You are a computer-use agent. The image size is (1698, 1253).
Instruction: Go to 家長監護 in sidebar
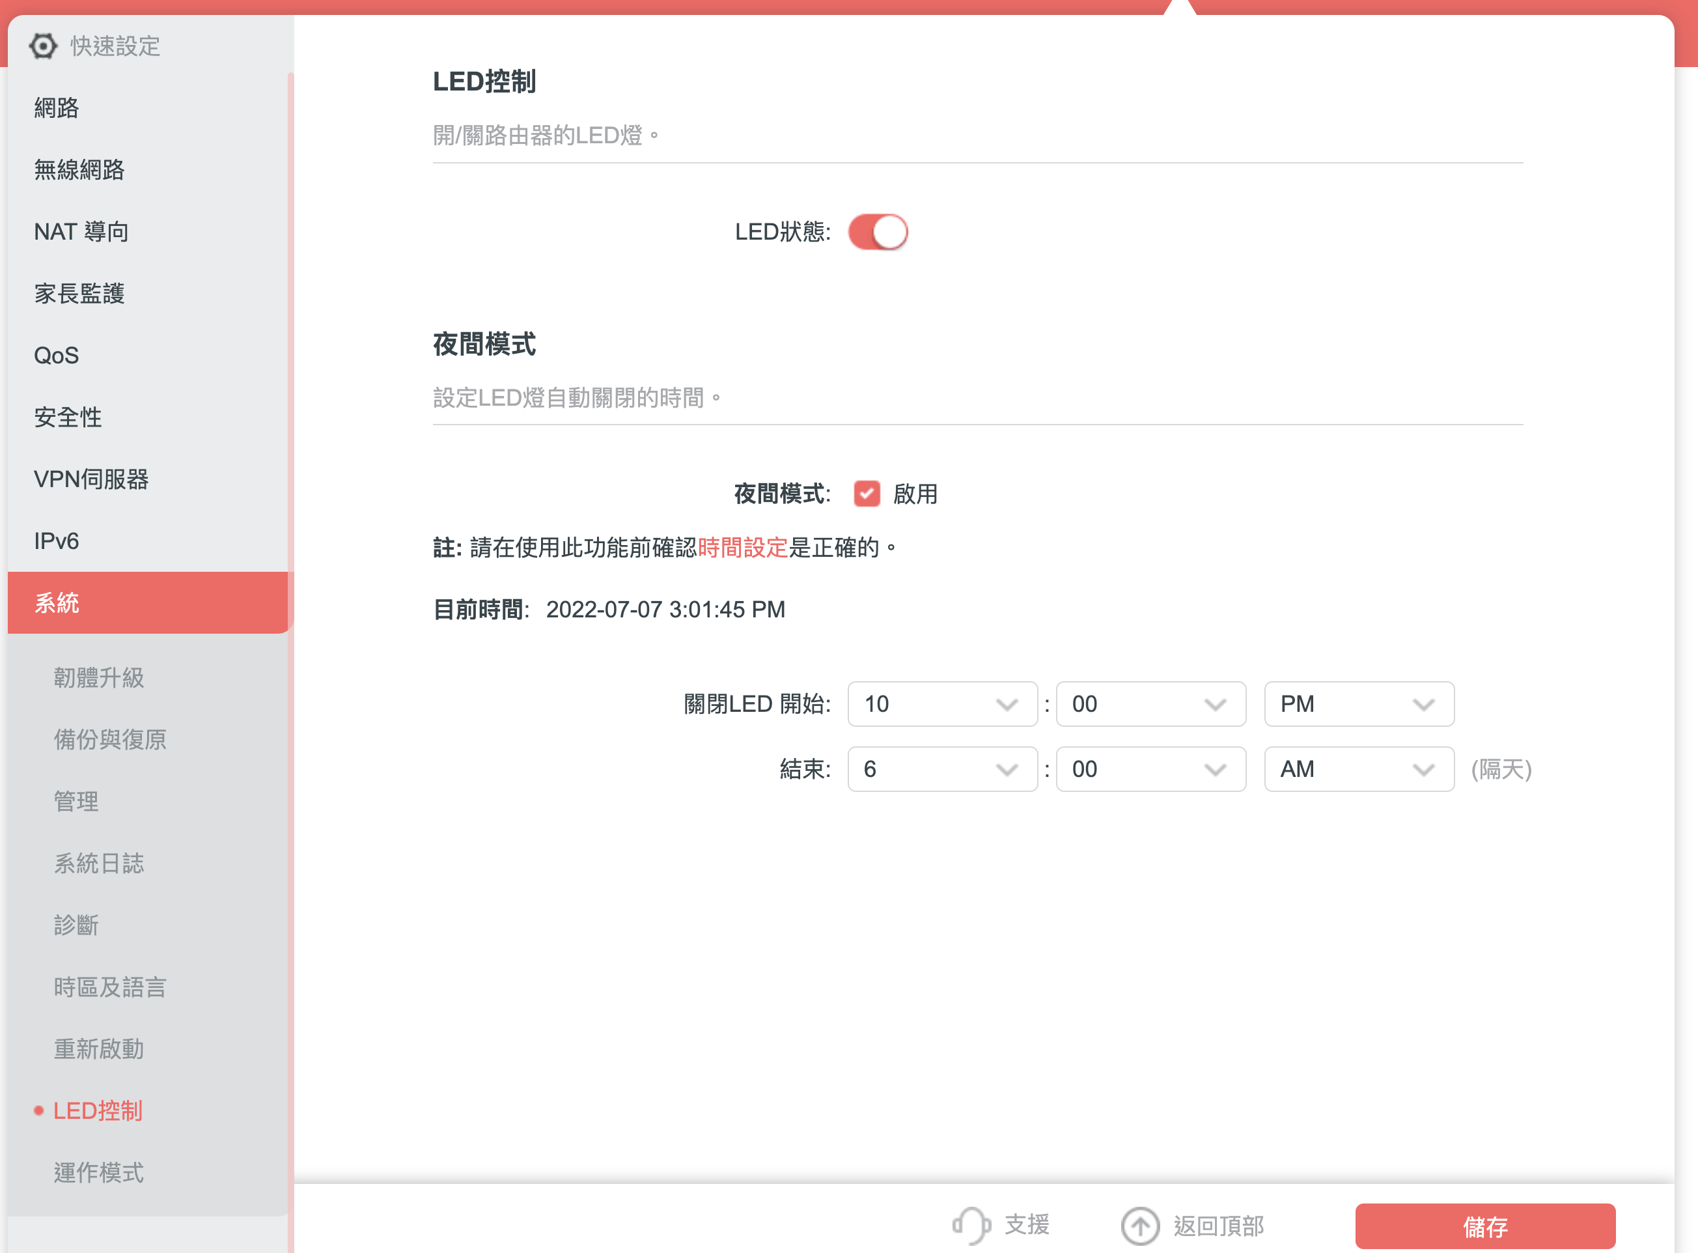tap(79, 294)
